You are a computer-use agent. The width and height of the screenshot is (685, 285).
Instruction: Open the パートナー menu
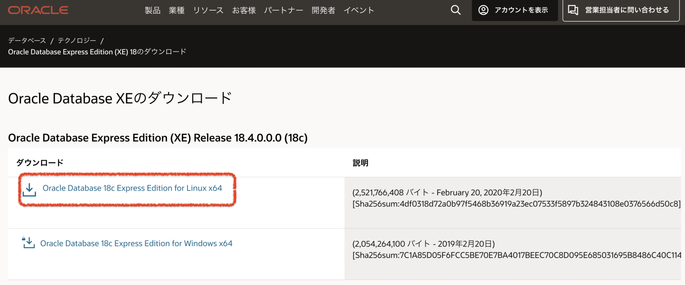[284, 10]
